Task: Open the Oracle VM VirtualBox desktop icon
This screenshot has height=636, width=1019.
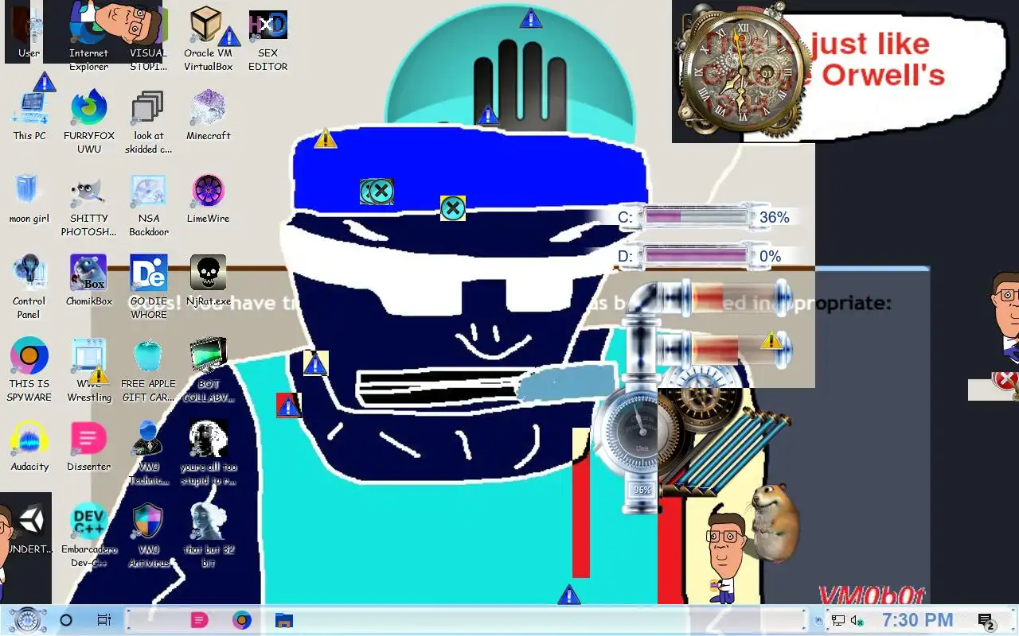Action: click(208, 38)
